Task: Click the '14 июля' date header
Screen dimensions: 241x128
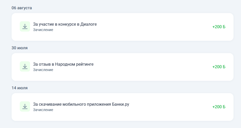Action: (x=20, y=88)
